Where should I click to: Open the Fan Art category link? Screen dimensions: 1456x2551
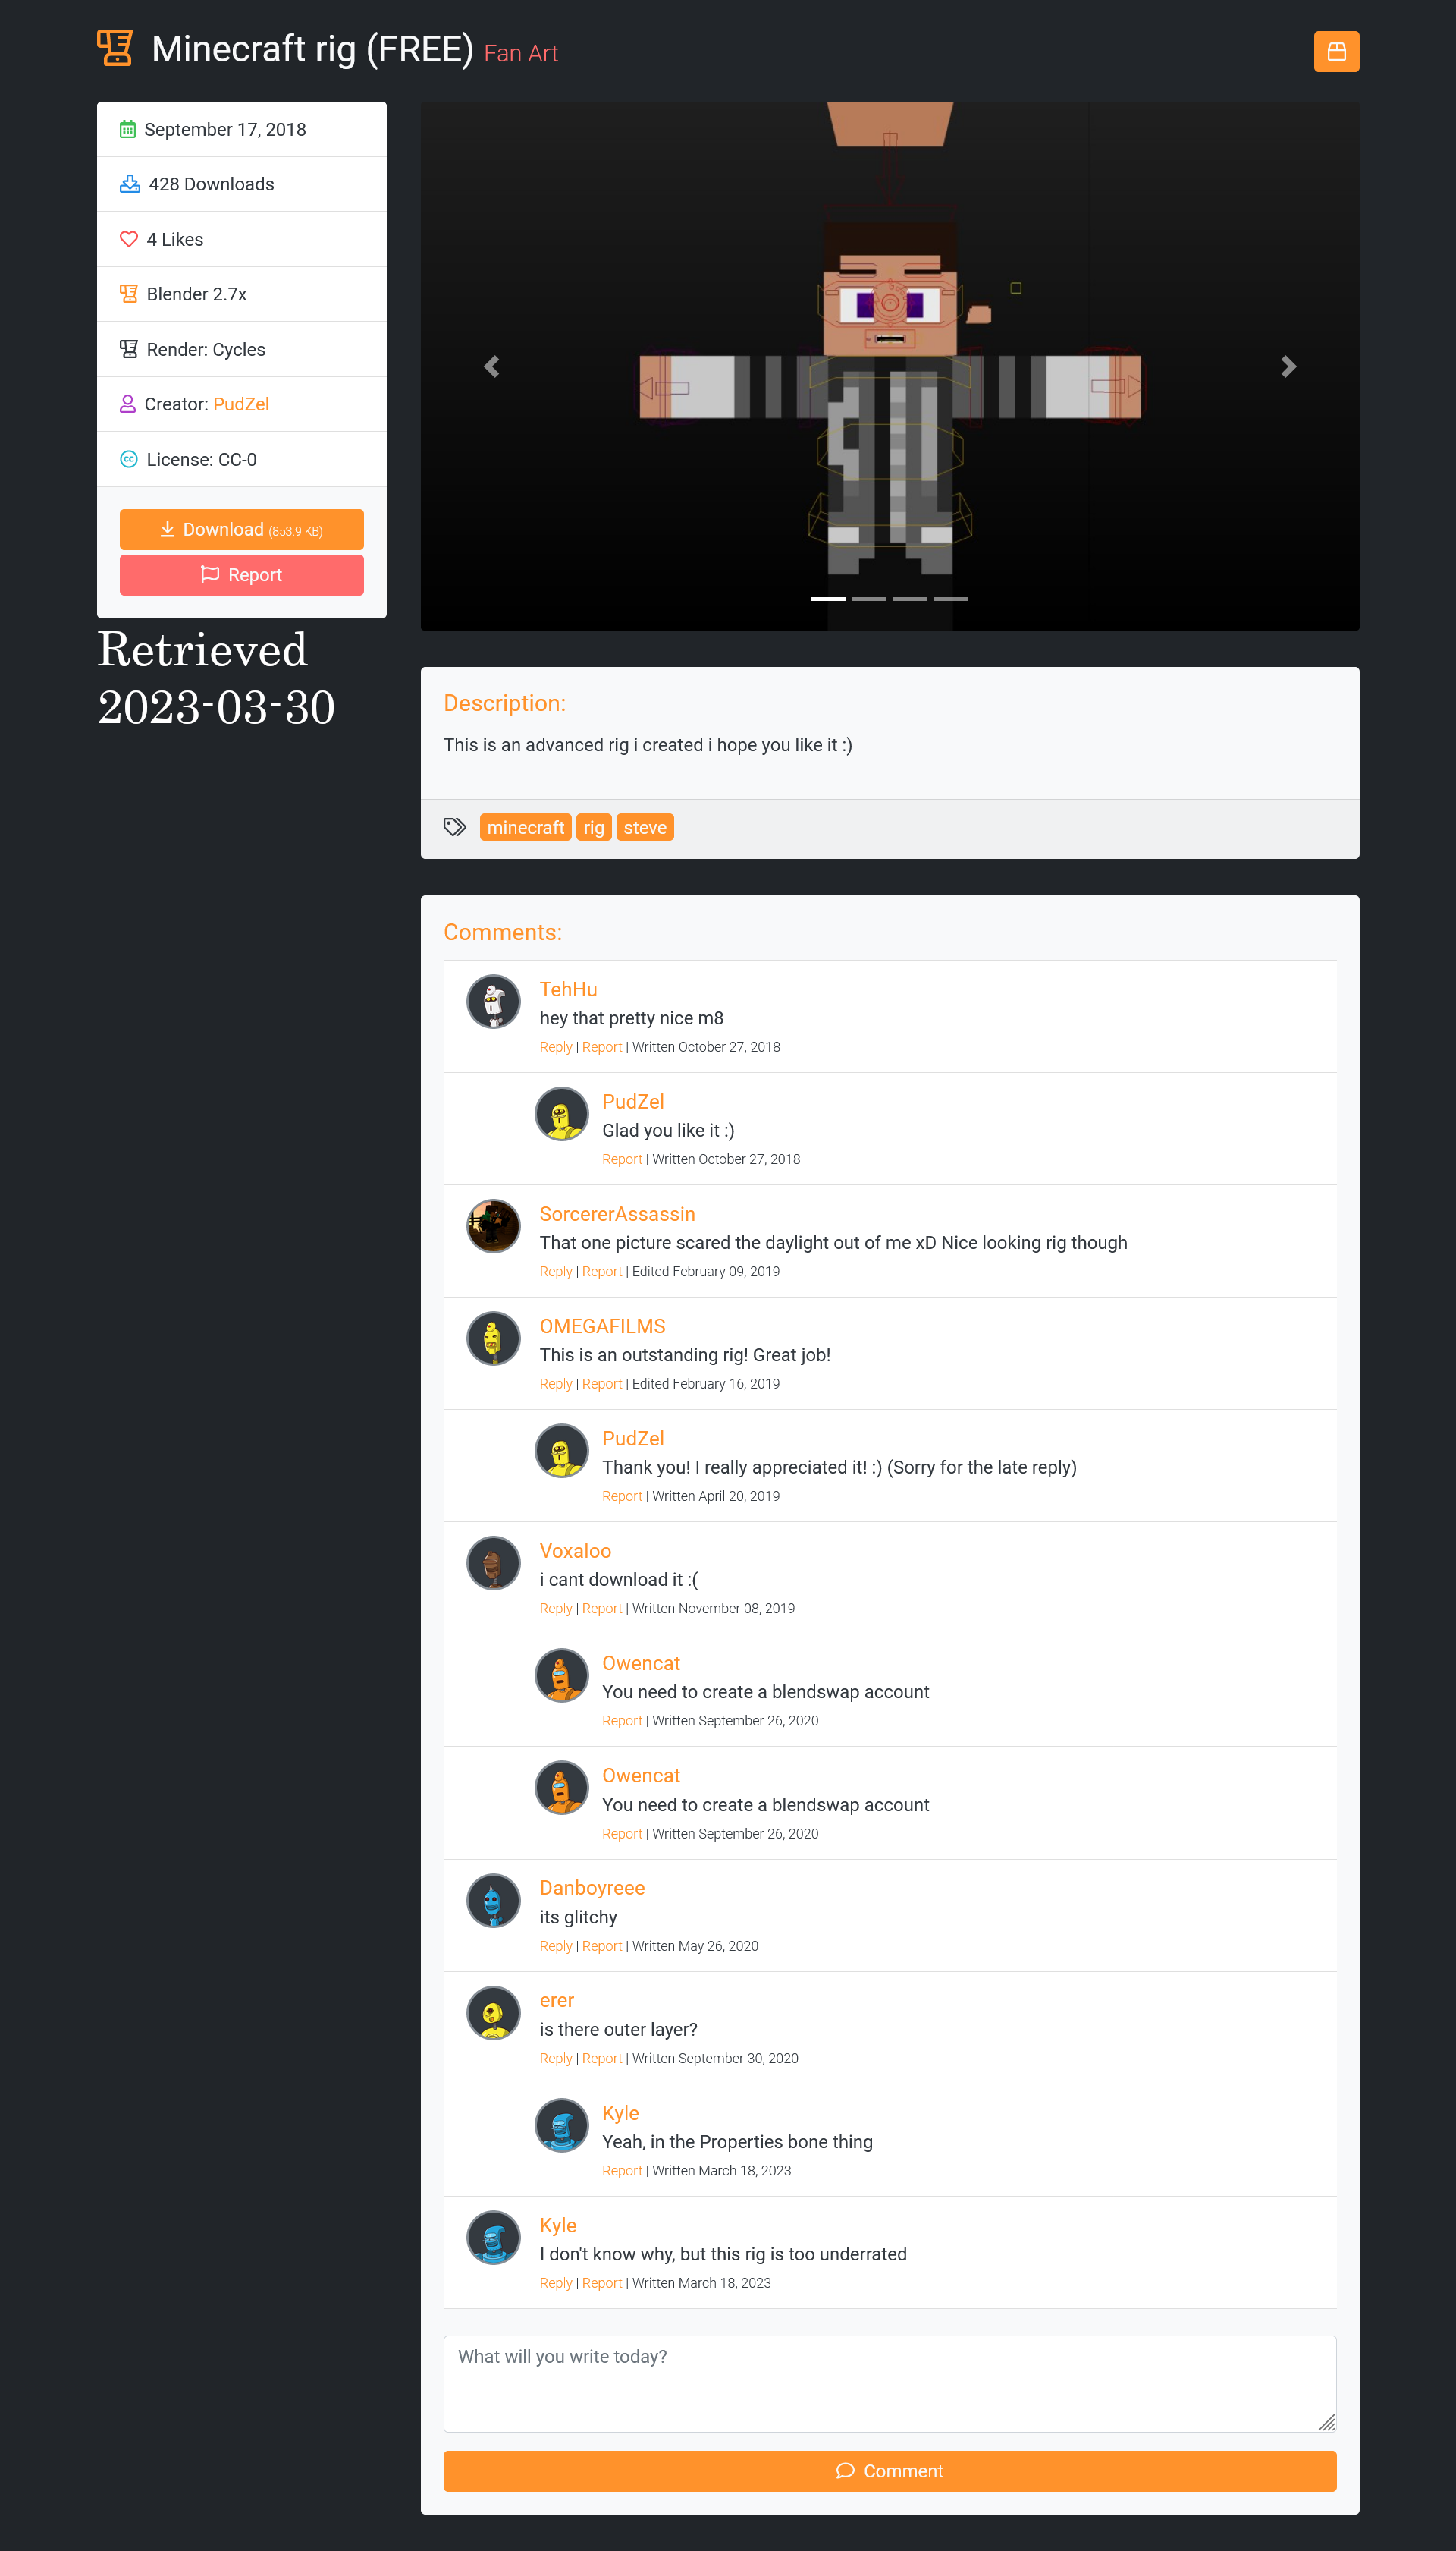(520, 53)
